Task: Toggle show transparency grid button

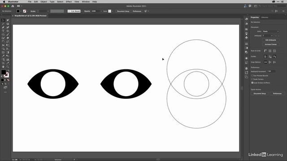Action: tap(274, 51)
